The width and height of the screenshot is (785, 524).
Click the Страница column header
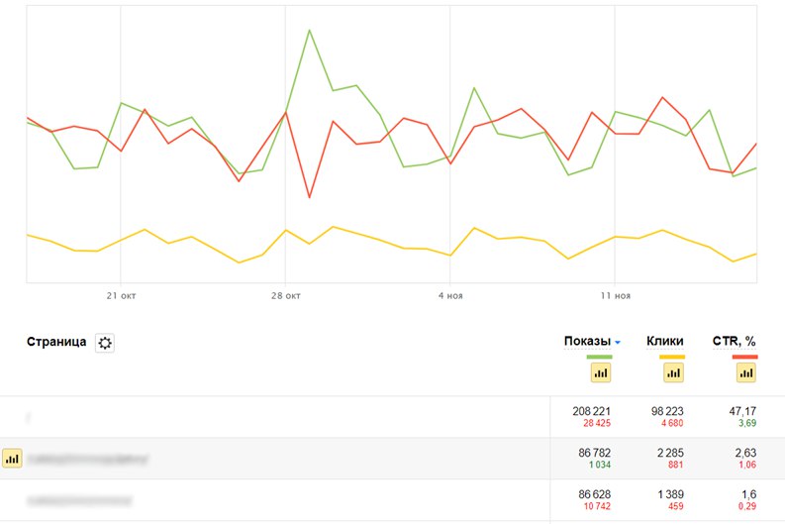coord(56,342)
